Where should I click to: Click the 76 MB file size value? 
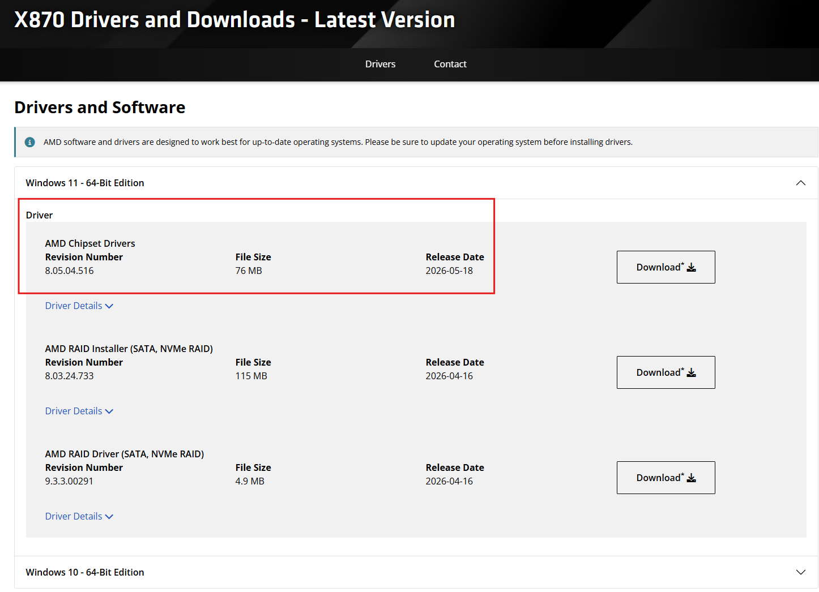tap(249, 271)
